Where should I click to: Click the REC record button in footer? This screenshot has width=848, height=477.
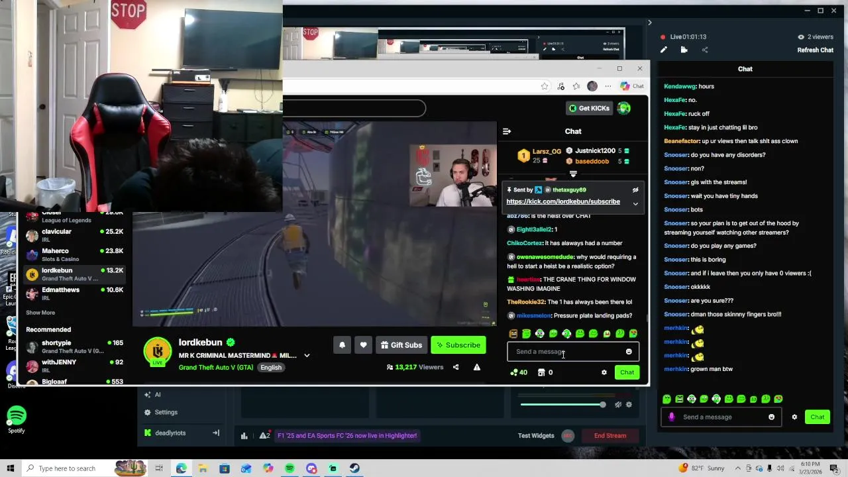tap(568, 435)
